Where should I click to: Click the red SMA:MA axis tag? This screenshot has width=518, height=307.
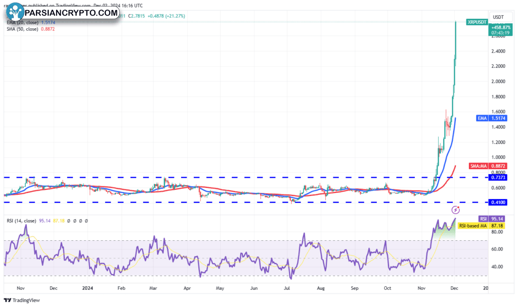[x=479, y=166]
